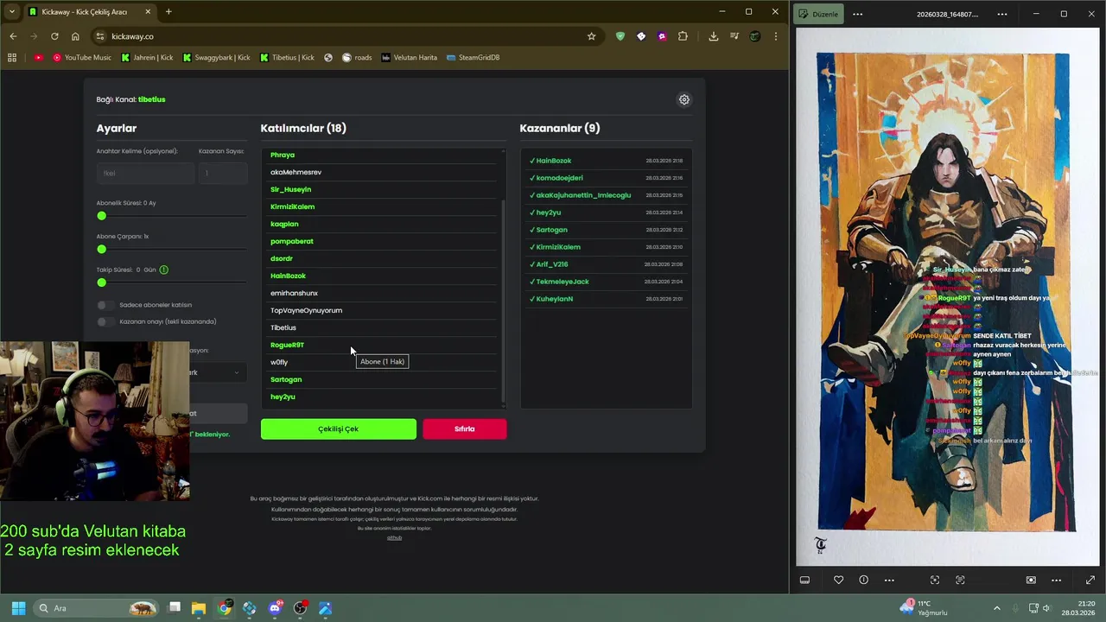Click the red Sıfırla button

tap(465, 428)
